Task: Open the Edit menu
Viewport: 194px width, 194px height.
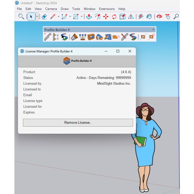Action: pyautogui.click(x=28, y=9)
